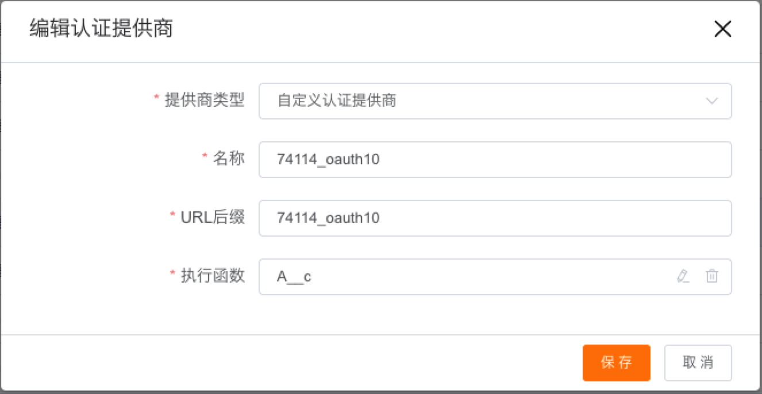Click the red asterisk beside 名称
The width and height of the screenshot is (762, 394).
pyautogui.click(x=205, y=157)
